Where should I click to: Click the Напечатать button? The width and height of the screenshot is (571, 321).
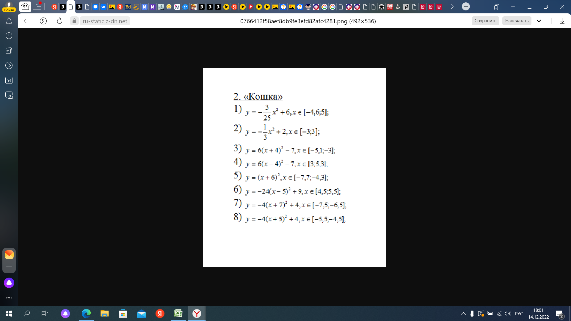[x=517, y=21]
